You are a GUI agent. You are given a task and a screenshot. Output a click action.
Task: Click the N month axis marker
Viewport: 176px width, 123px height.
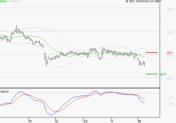click(x=30, y=121)
